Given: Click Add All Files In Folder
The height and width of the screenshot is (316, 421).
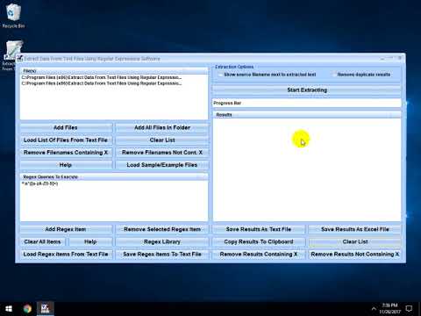Looking at the screenshot, I should tap(162, 127).
